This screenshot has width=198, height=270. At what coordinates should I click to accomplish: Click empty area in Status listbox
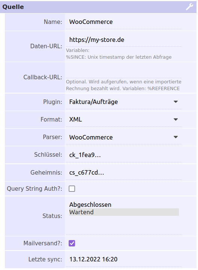(x=124, y=225)
